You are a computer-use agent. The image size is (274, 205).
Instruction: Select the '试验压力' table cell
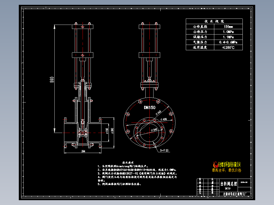click(x=200, y=37)
